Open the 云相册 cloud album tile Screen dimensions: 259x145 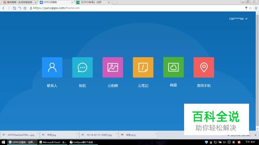click(113, 68)
